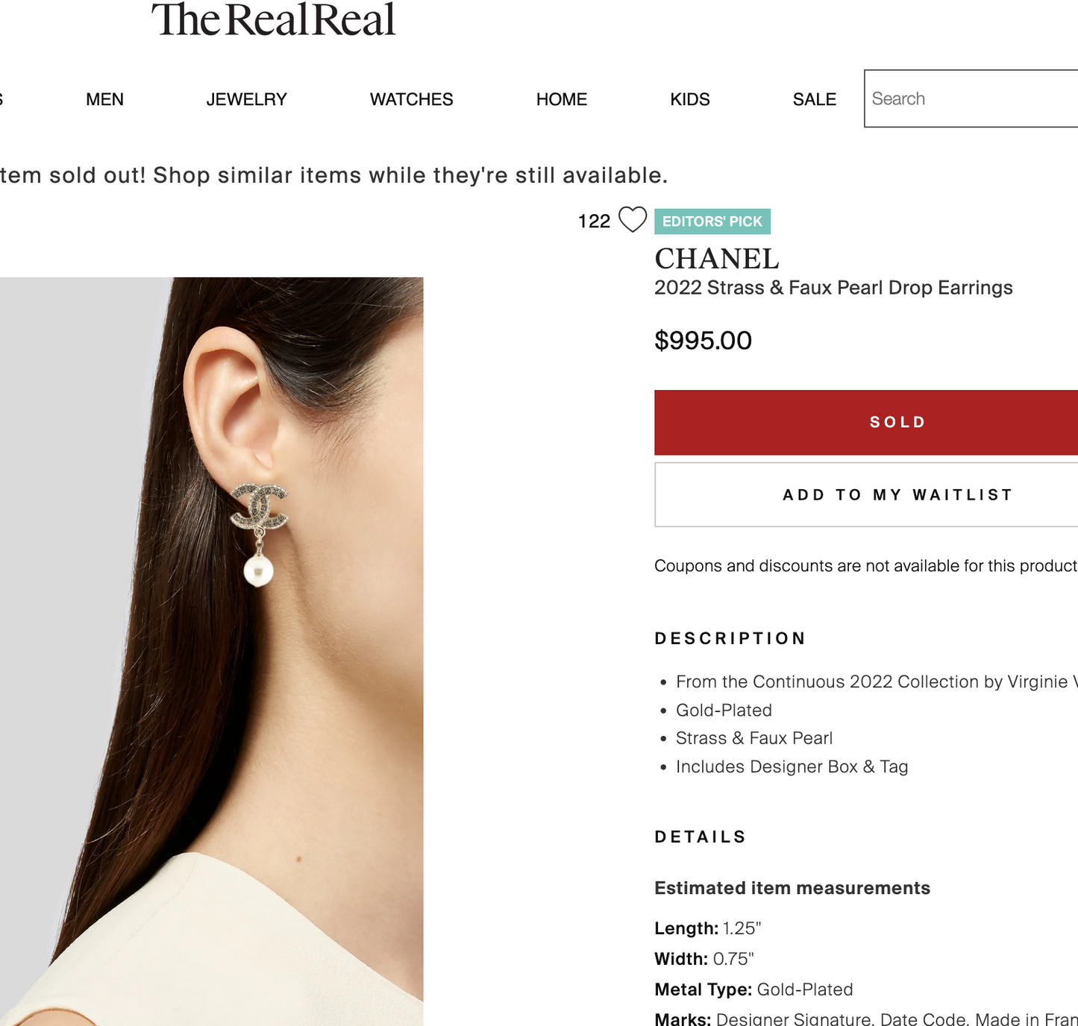This screenshot has height=1026, width=1078.
Task: Open The RealReal logo homepage
Action: [x=273, y=20]
